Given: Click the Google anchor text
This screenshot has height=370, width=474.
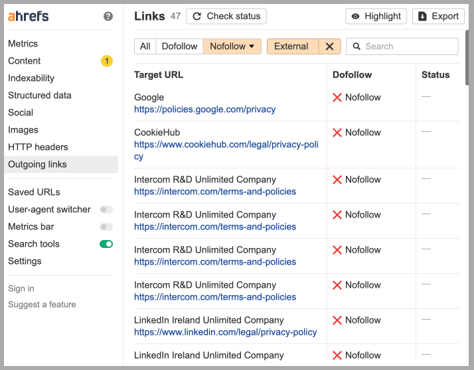Looking at the screenshot, I should point(149,97).
